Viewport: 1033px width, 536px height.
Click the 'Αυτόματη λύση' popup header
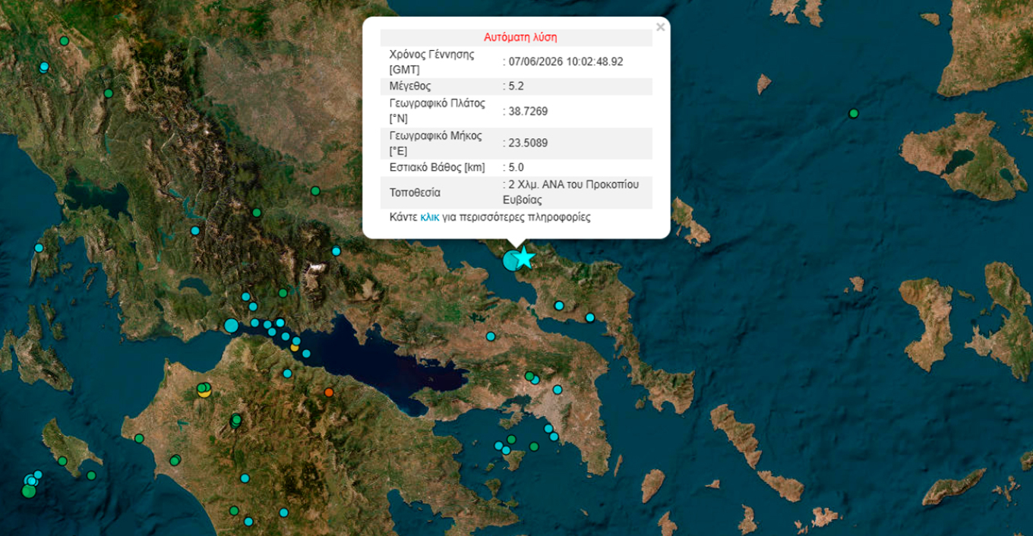(521, 37)
